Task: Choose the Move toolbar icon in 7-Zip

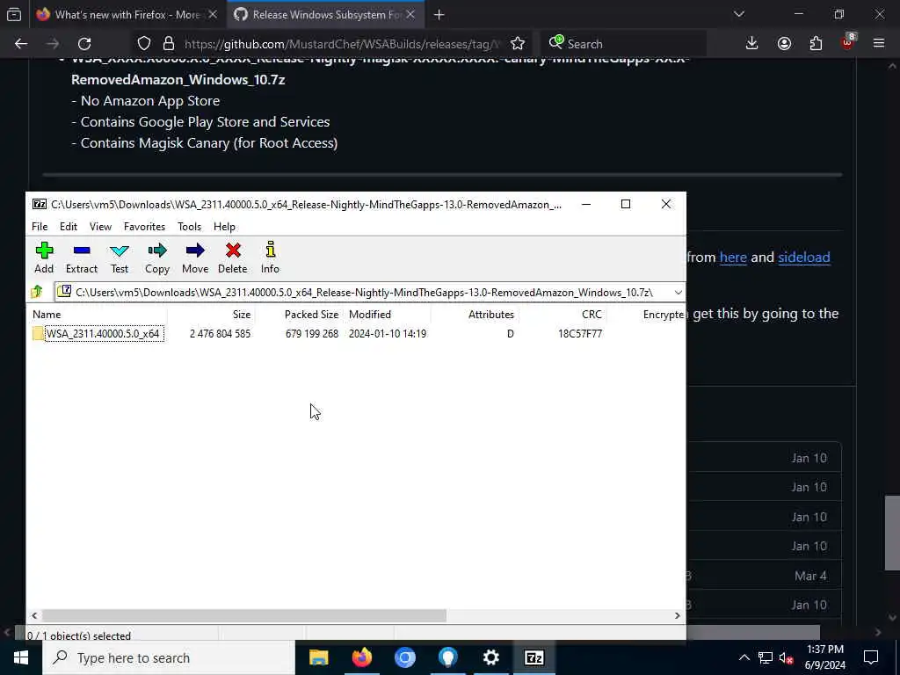Action: (195, 258)
